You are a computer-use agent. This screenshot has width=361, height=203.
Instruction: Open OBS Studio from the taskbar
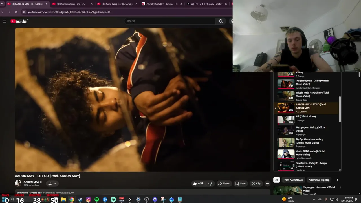click(x=146, y=200)
